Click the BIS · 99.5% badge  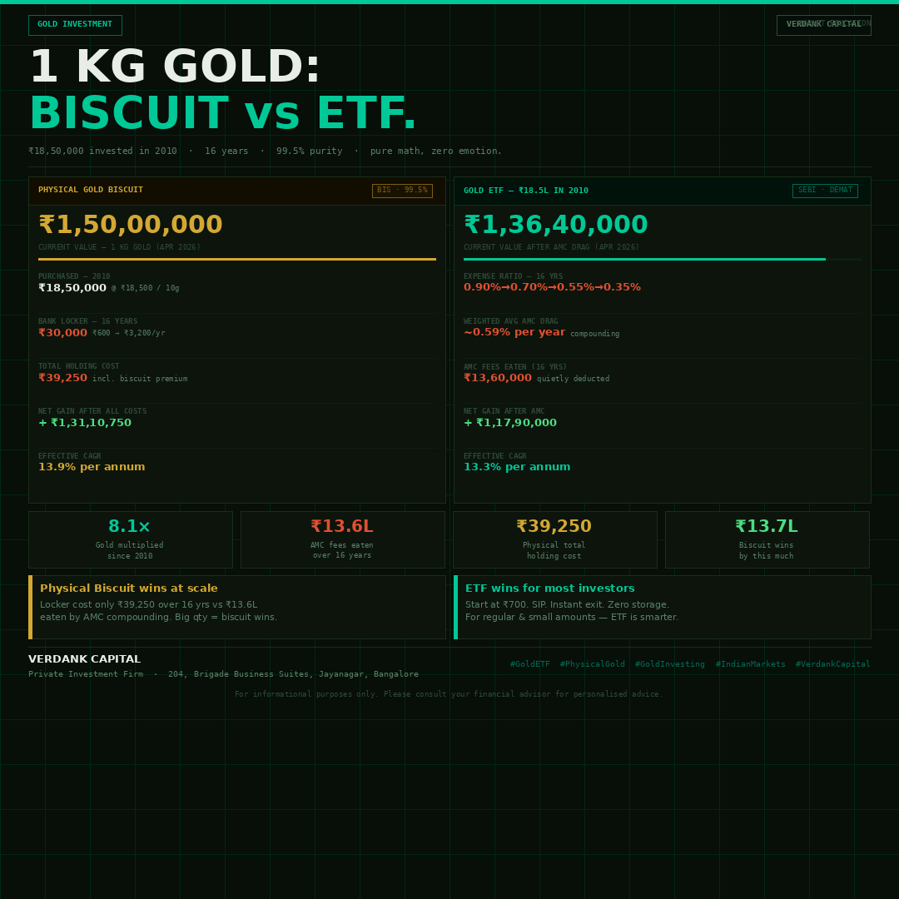point(402,191)
